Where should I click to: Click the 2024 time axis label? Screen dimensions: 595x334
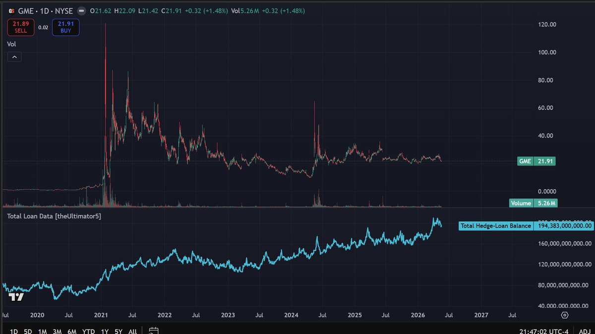coord(291,315)
